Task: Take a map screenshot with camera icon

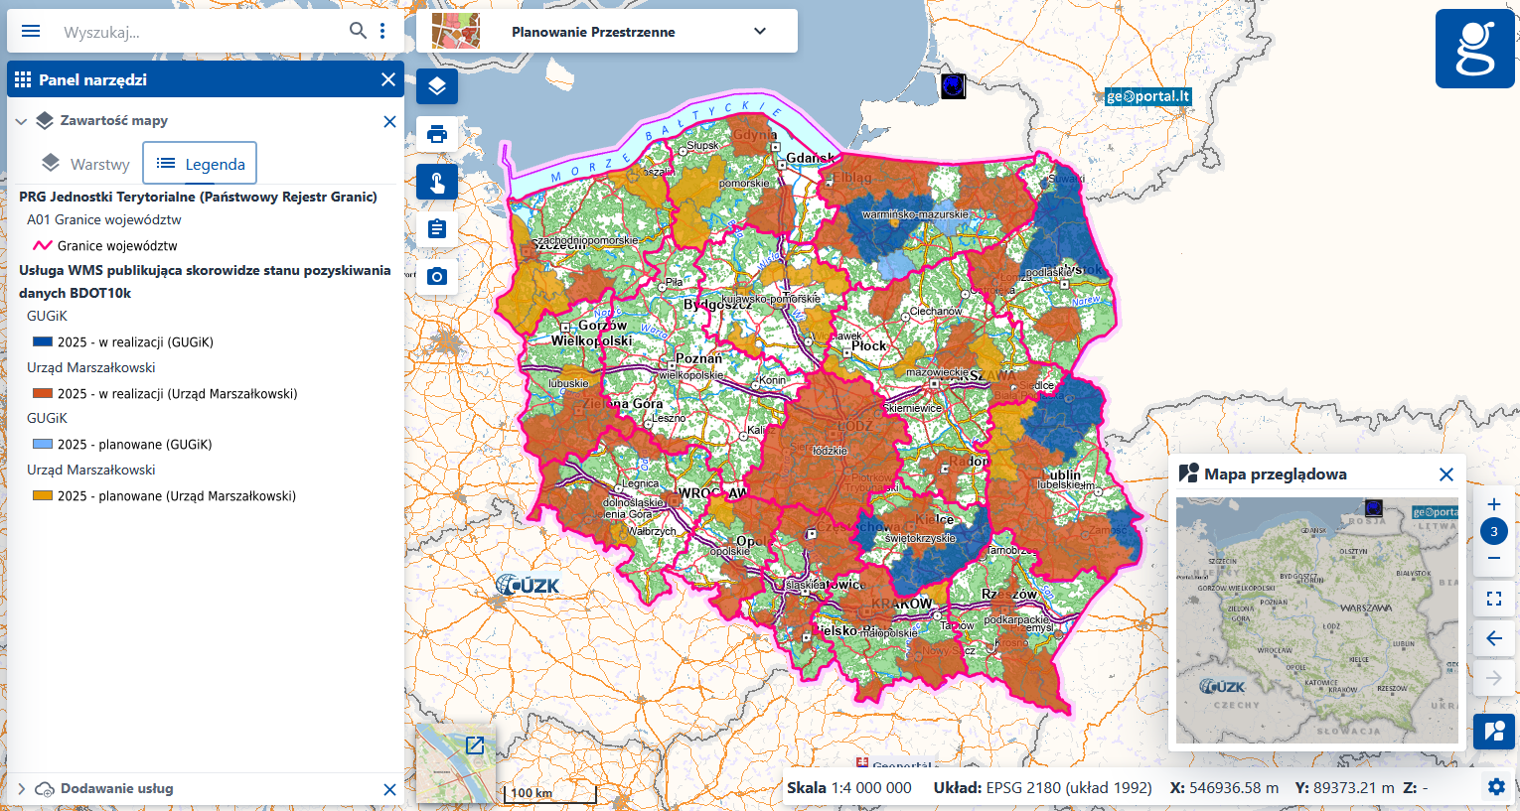Action: tap(437, 277)
